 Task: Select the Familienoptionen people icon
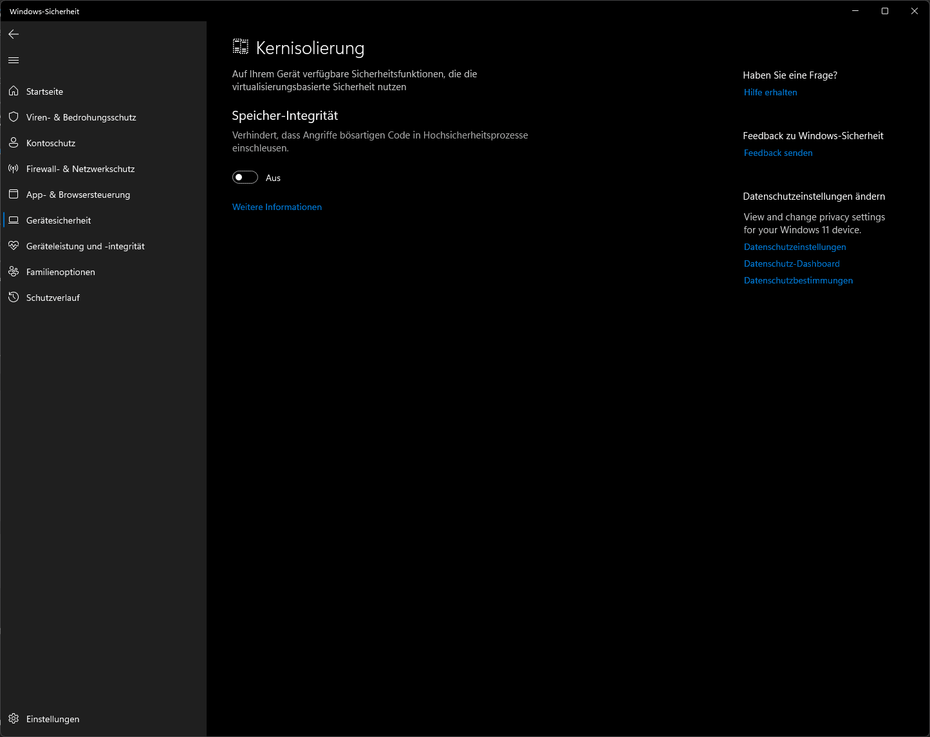point(14,272)
